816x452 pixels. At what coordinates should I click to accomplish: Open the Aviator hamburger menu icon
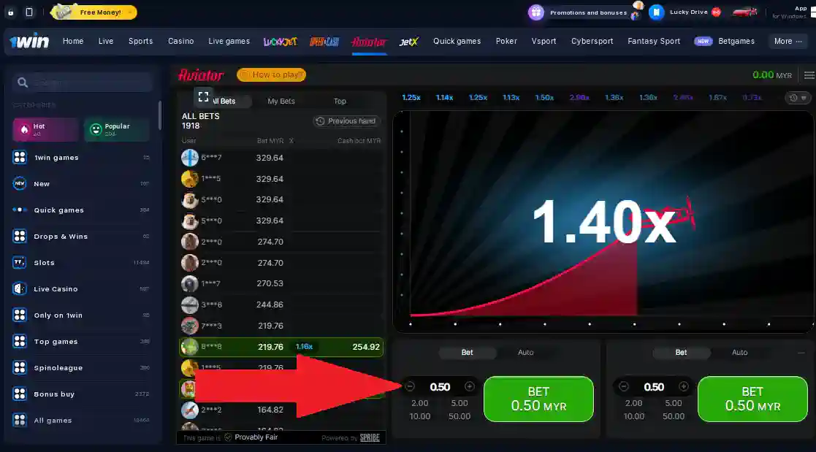pyautogui.click(x=809, y=74)
